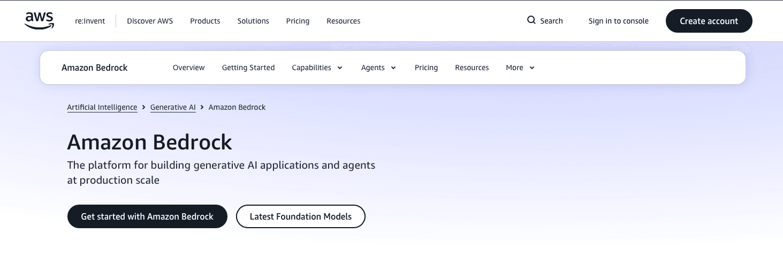This screenshot has width=783, height=278.
Task: Expand the Agents dropdown
Action: [x=379, y=67]
